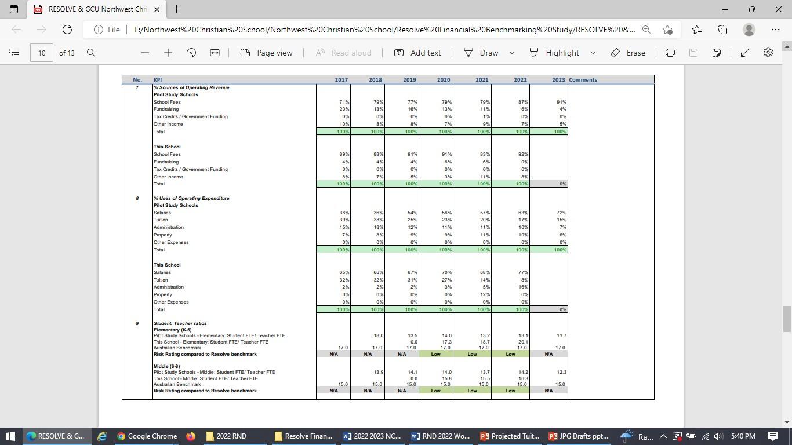Open Collections panel
The width and height of the screenshot is (792, 445).
(722, 30)
